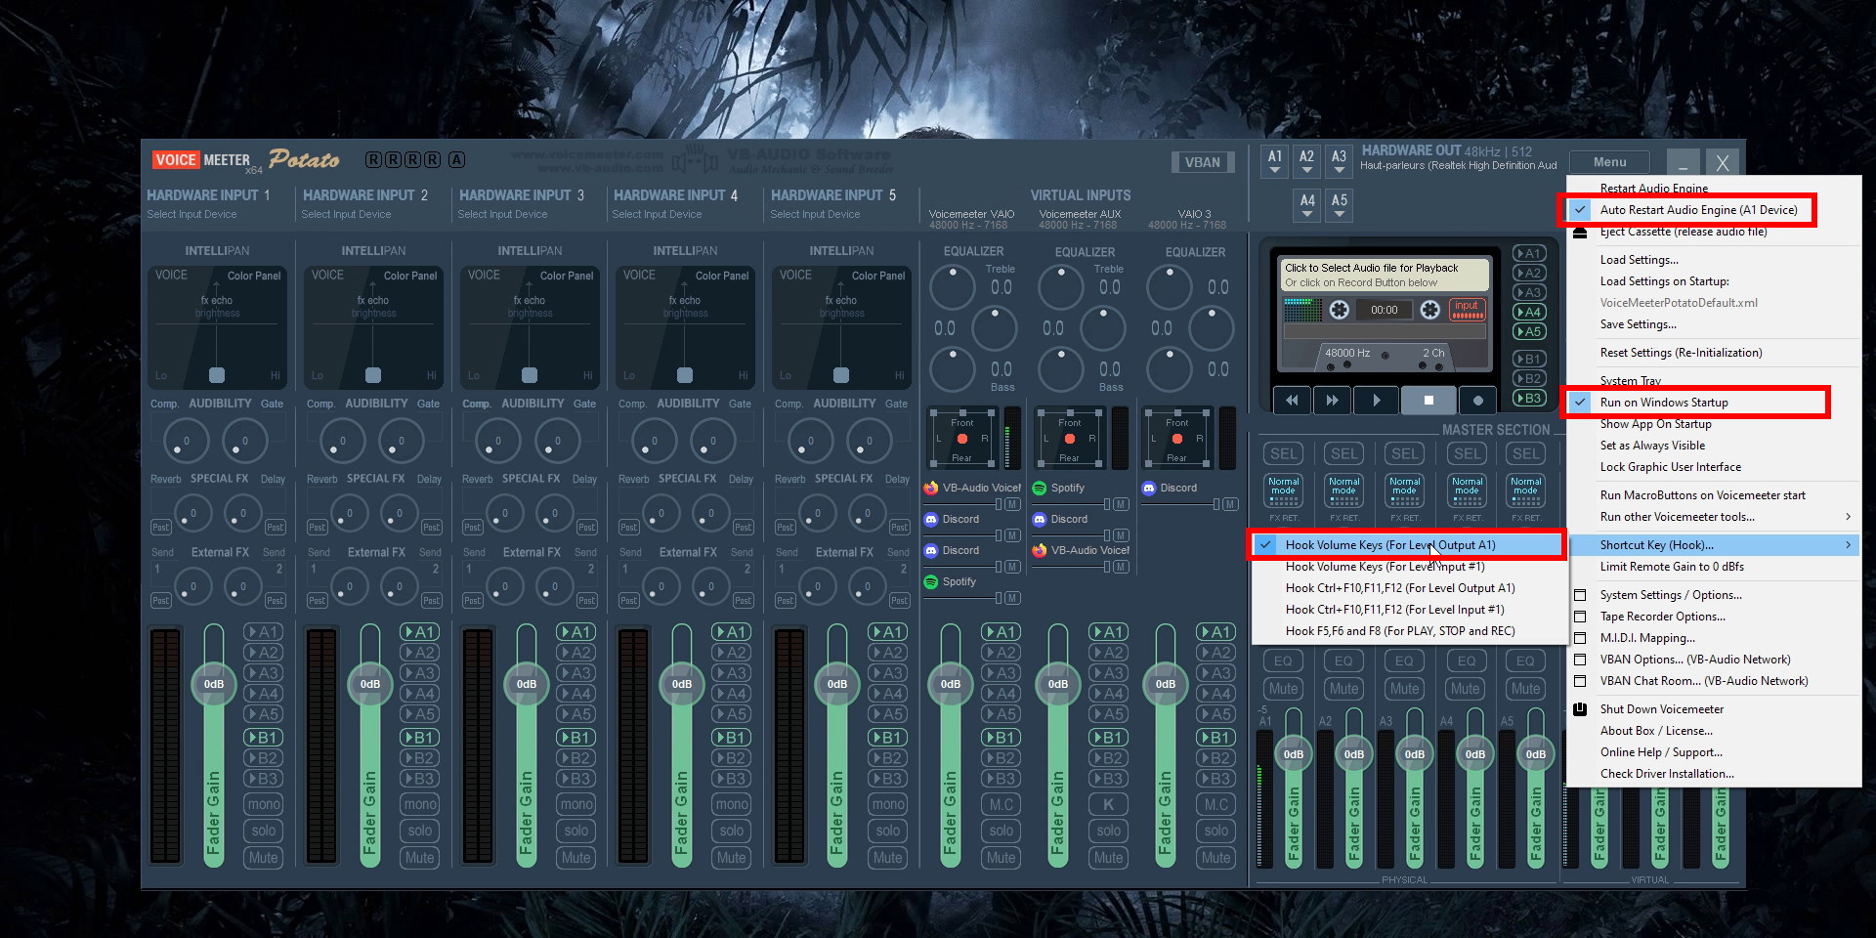Viewport: 1876px width, 938px height.
Task: Select Load Settings... menu entry
Action: [1639, 260]
